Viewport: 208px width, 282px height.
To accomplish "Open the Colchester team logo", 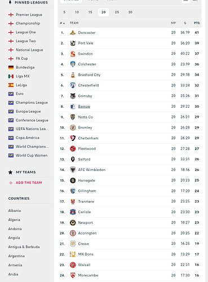I will coord(73,64).
